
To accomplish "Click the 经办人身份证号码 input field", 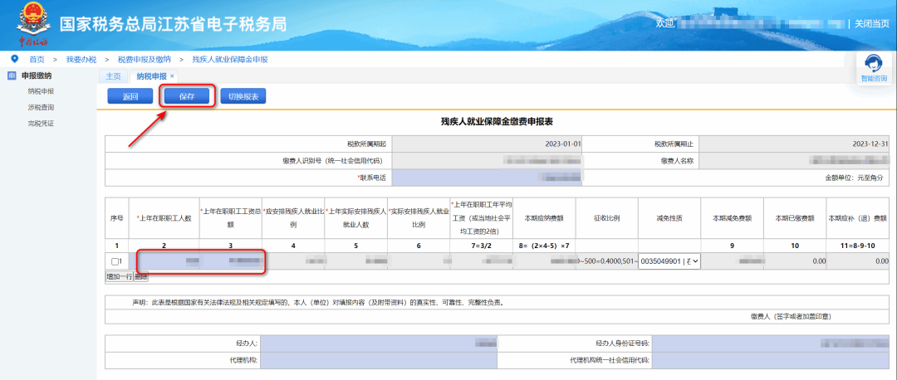I will coord(771,343).
